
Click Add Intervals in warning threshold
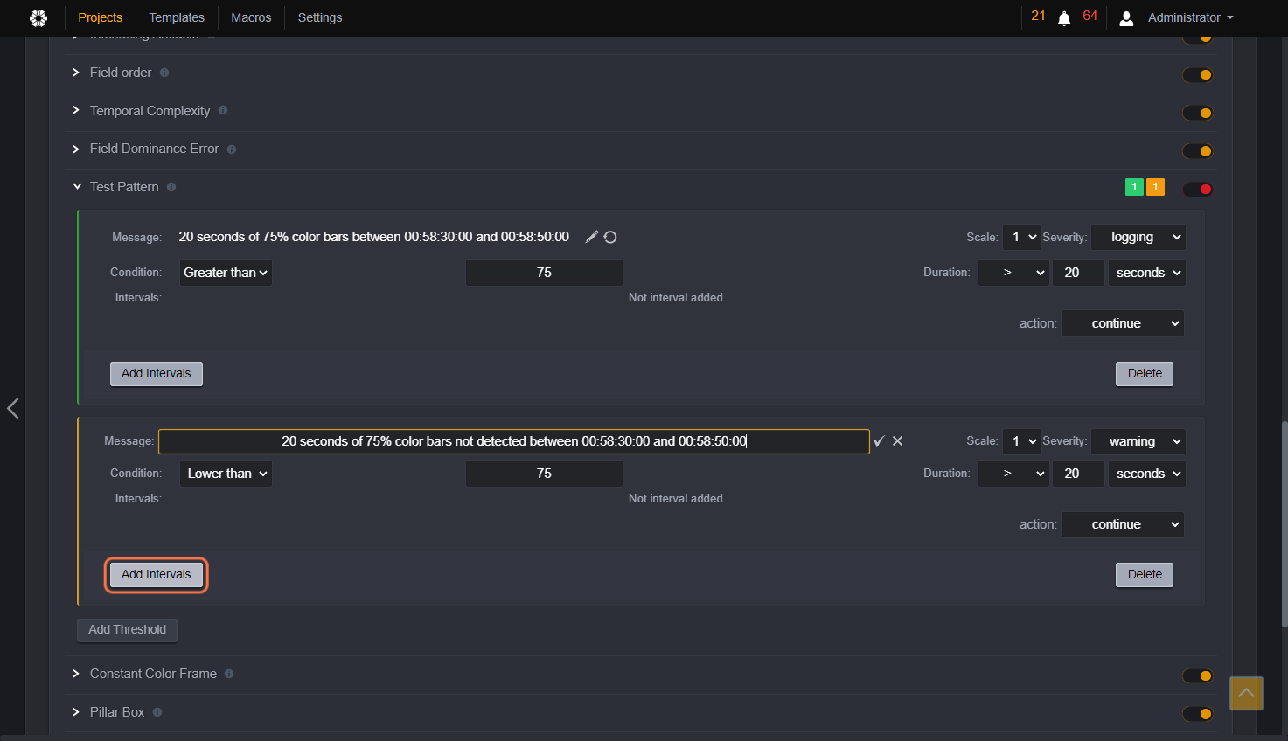pyautogui.click(x=157, y=575)
